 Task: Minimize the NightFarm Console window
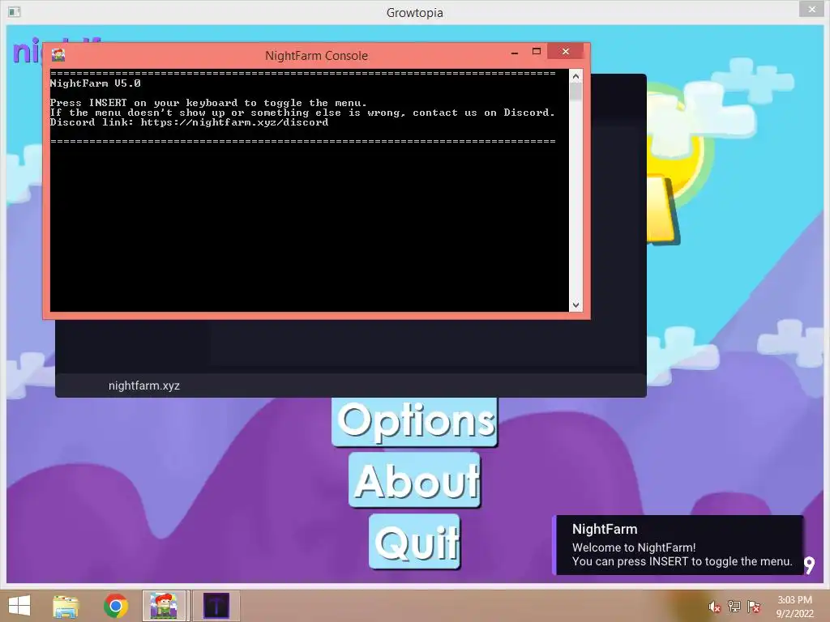(515, 53)
